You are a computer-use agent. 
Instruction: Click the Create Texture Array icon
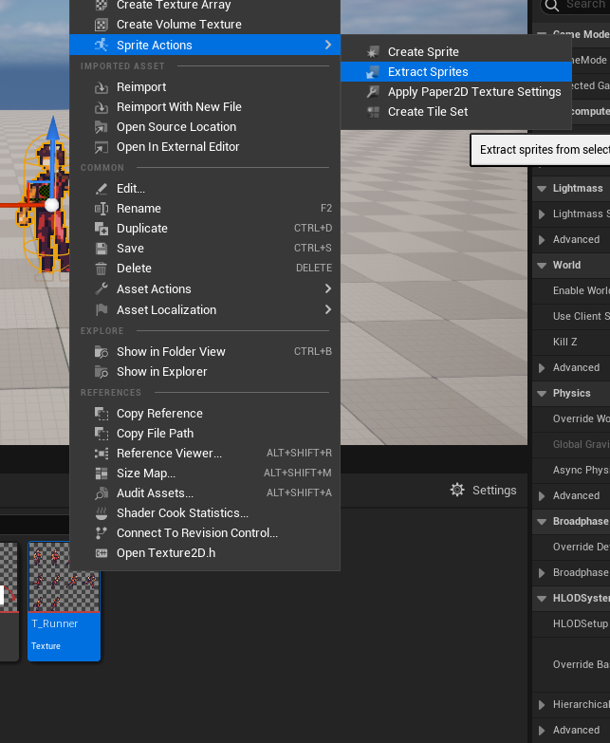[102, 5]
